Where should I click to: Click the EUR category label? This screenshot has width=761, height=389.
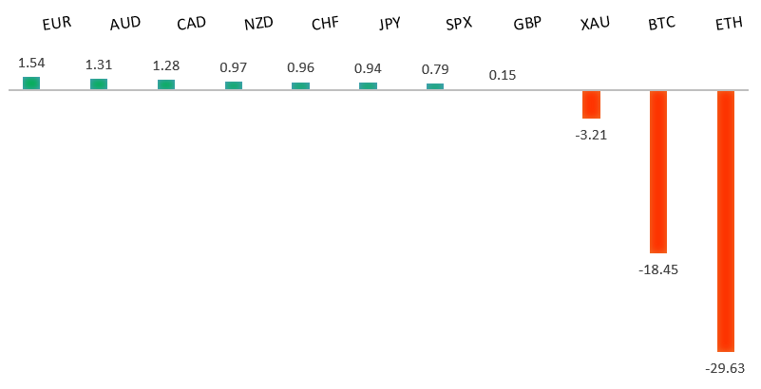pyautogui.click(x=57, y=24)
